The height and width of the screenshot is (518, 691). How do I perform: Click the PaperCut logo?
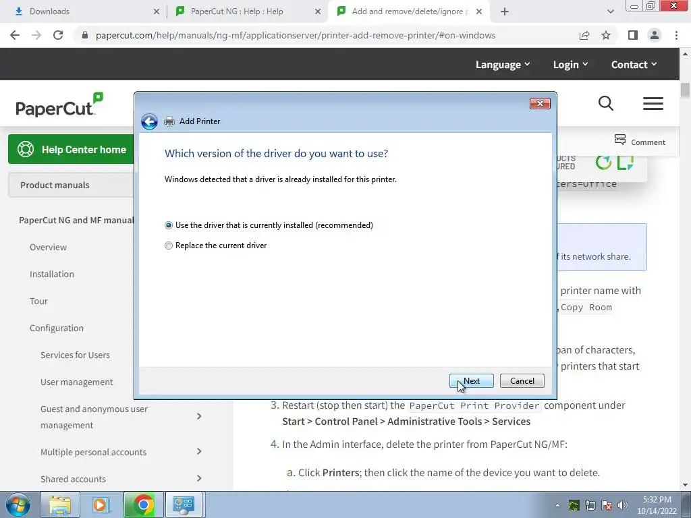coord(59,105)
